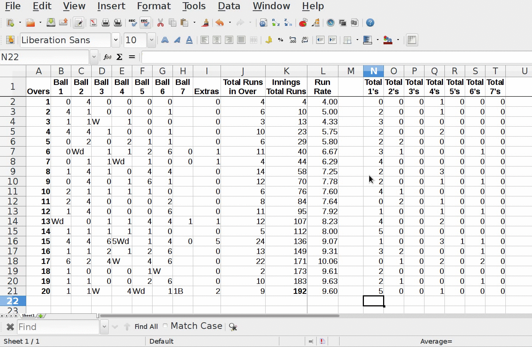Image resolution: width=532 pixels, height=347 pixels.
Task: Open the Navigator compass icon
Action: pos(330,23)
